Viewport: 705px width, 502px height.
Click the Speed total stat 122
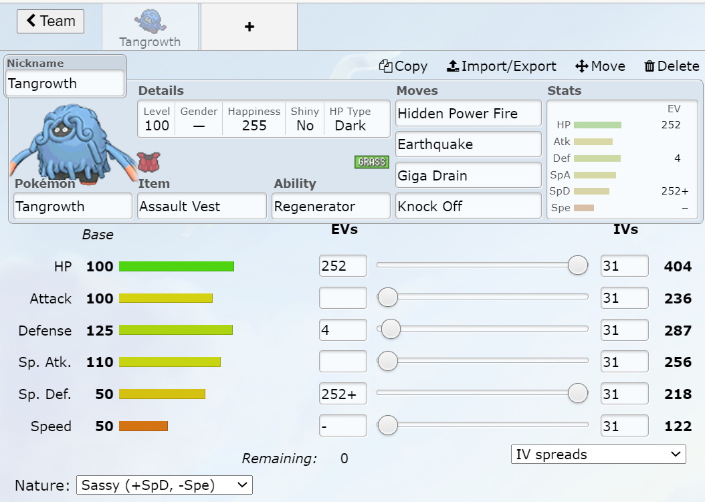coord(678,426)
